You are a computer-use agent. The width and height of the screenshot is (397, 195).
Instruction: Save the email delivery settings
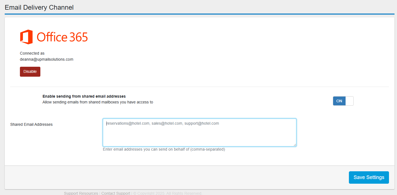click(369, 177)
